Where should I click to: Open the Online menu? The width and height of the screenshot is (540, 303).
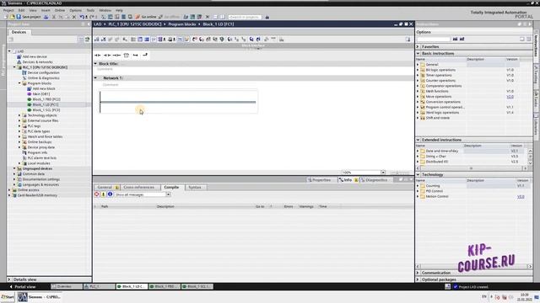click(60, 10)
